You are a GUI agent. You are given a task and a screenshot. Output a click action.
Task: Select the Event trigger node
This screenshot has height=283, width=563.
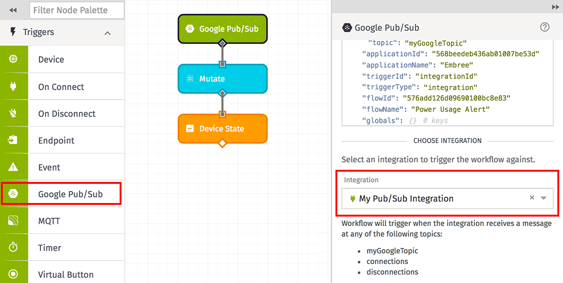pos(62,167)
